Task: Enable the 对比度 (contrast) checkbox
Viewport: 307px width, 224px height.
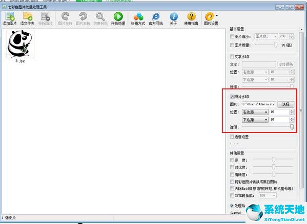Action: tap(232, 167)
